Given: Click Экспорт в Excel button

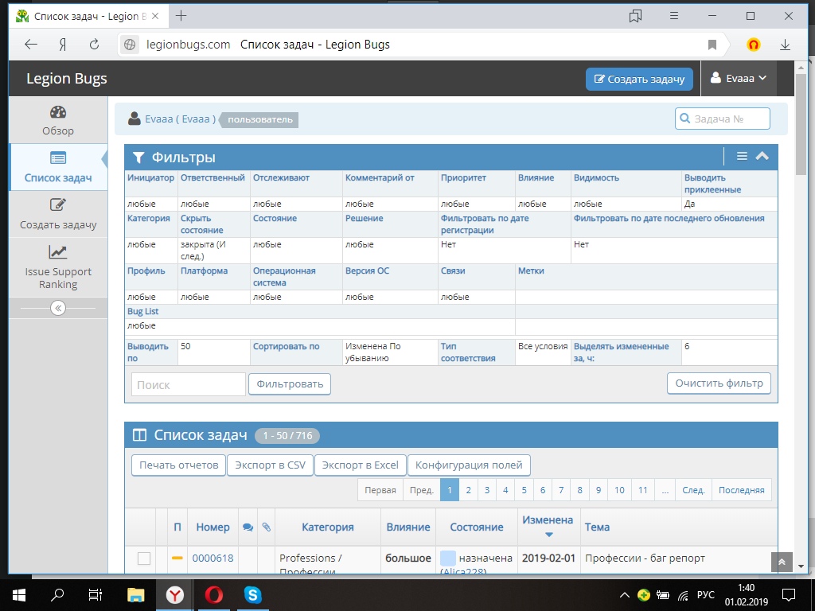Looking at the screenshot, I should tap(361, 465).
